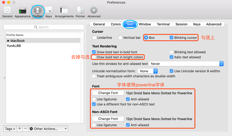Switch to the Session profile tab
The image size is (232, 136).
(x=181, y=24)
